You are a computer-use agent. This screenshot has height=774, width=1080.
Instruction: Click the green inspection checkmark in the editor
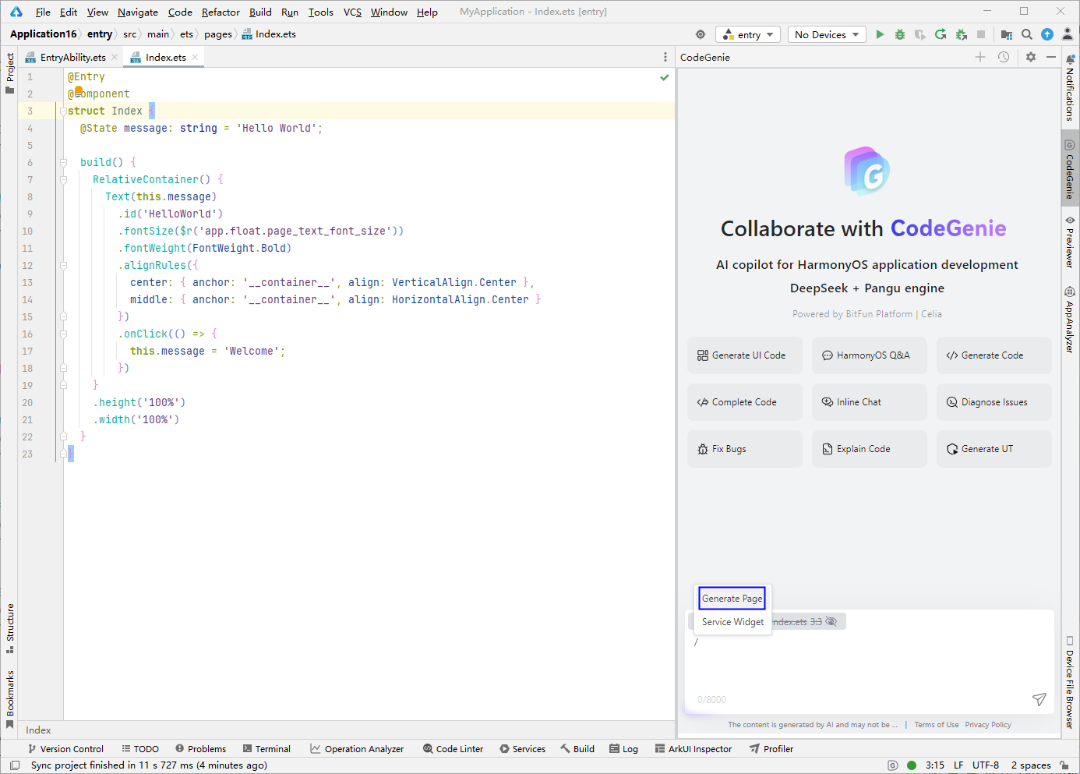click(665, 77)
